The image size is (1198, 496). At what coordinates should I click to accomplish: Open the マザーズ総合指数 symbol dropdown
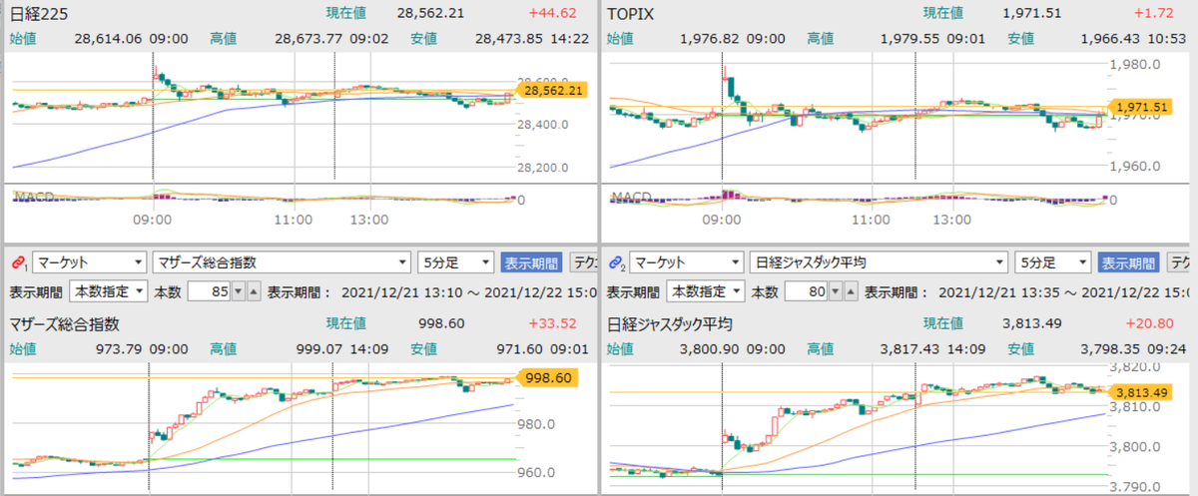click(x=282, y=262)
